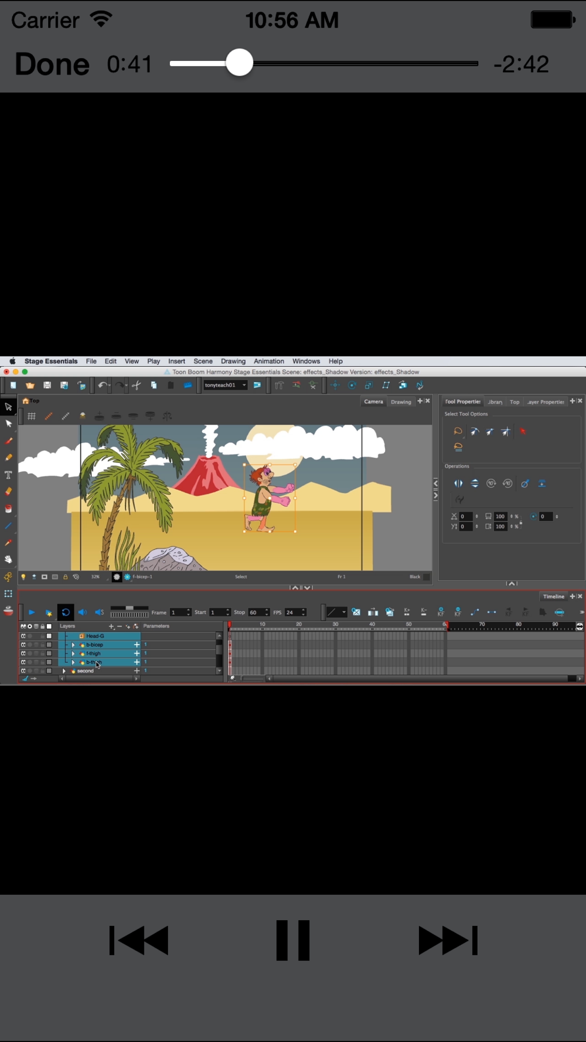Click the Open folder icon in toolbar
Viewport: 586px width, 1042px height.
(x=30, y=385)
